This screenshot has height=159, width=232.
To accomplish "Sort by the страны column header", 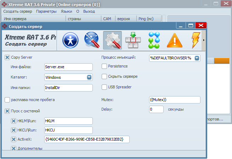I will click(x=84, y=19).
